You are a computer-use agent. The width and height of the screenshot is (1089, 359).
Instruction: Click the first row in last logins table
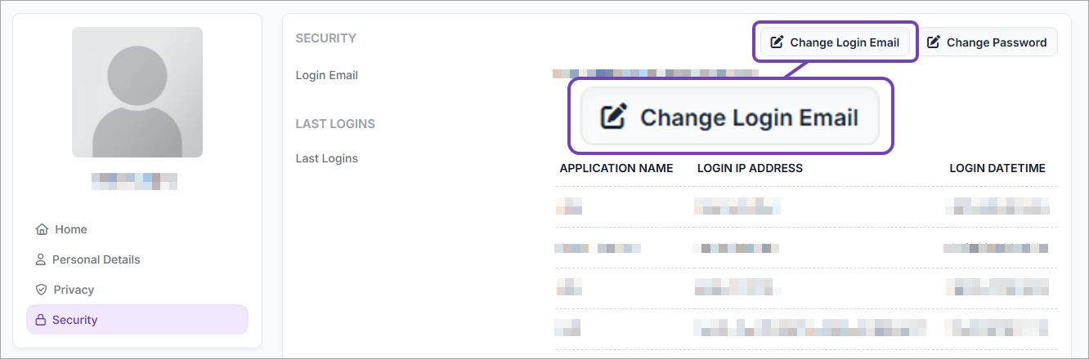[806, 206]
